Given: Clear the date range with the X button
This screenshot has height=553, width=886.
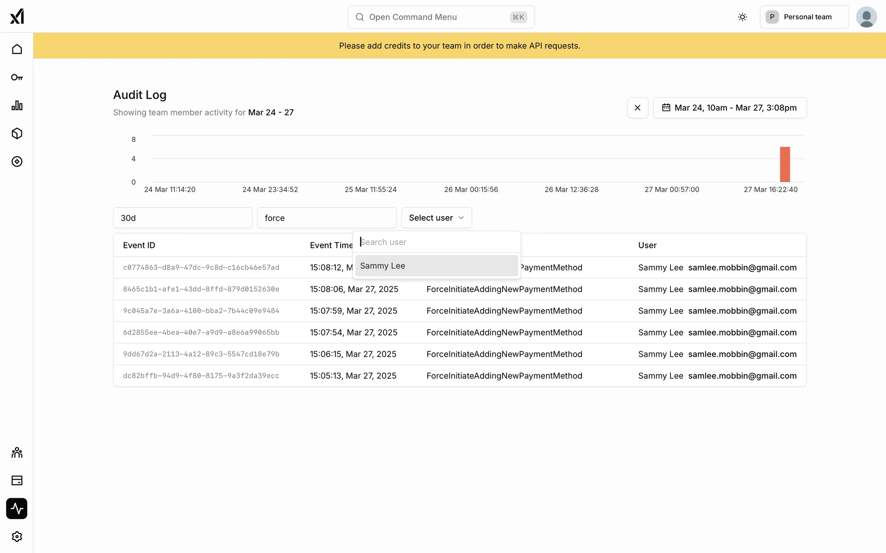Looking at the screenshot, I should click(637, 108).
